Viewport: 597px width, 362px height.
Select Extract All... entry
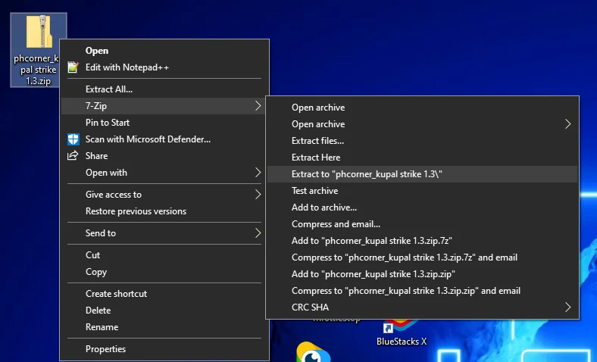(x=164, y=89)
